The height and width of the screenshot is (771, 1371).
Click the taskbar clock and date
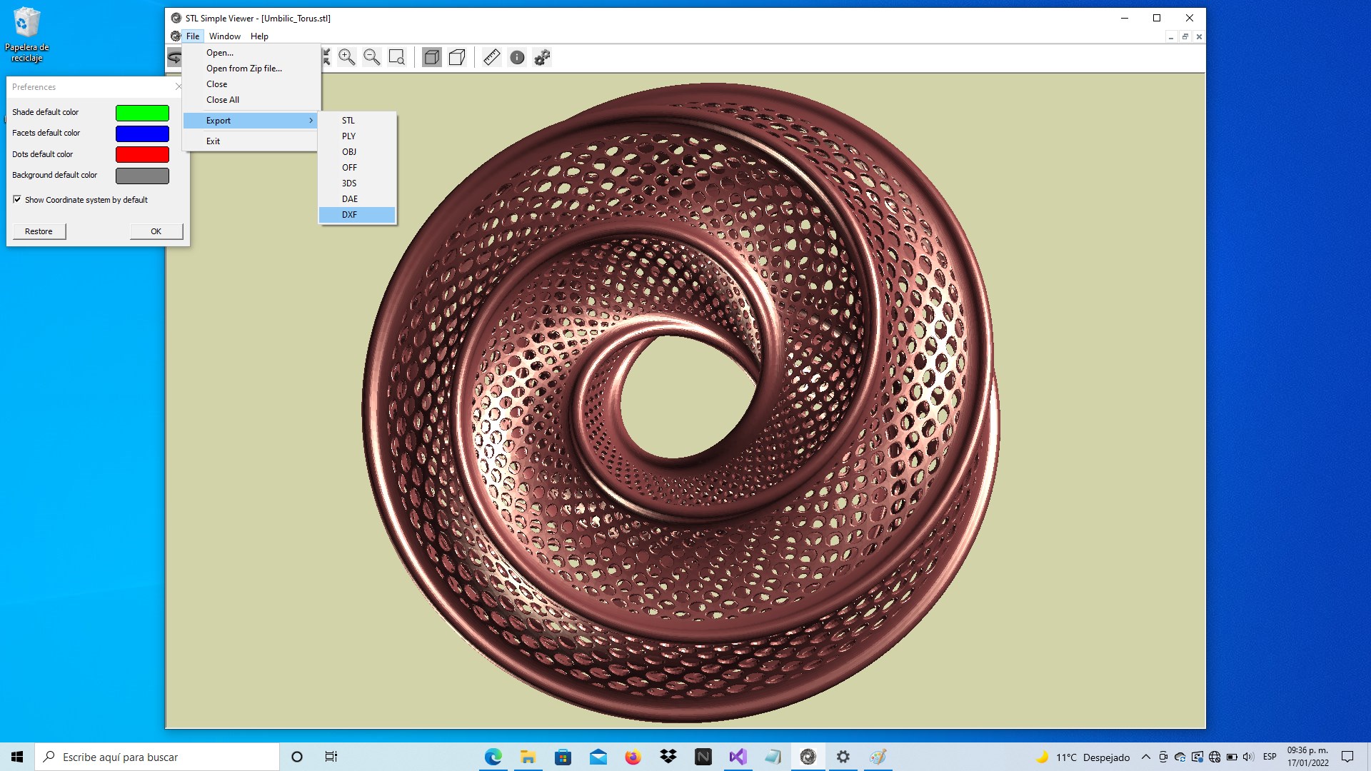click(1307, 757)
